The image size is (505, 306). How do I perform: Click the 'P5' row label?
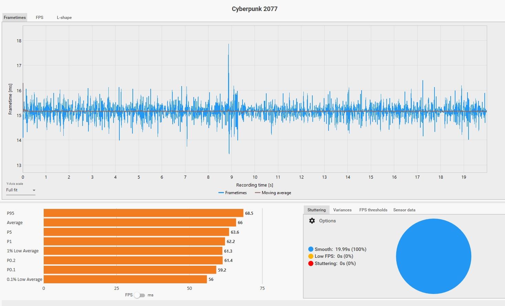point(9,232)
